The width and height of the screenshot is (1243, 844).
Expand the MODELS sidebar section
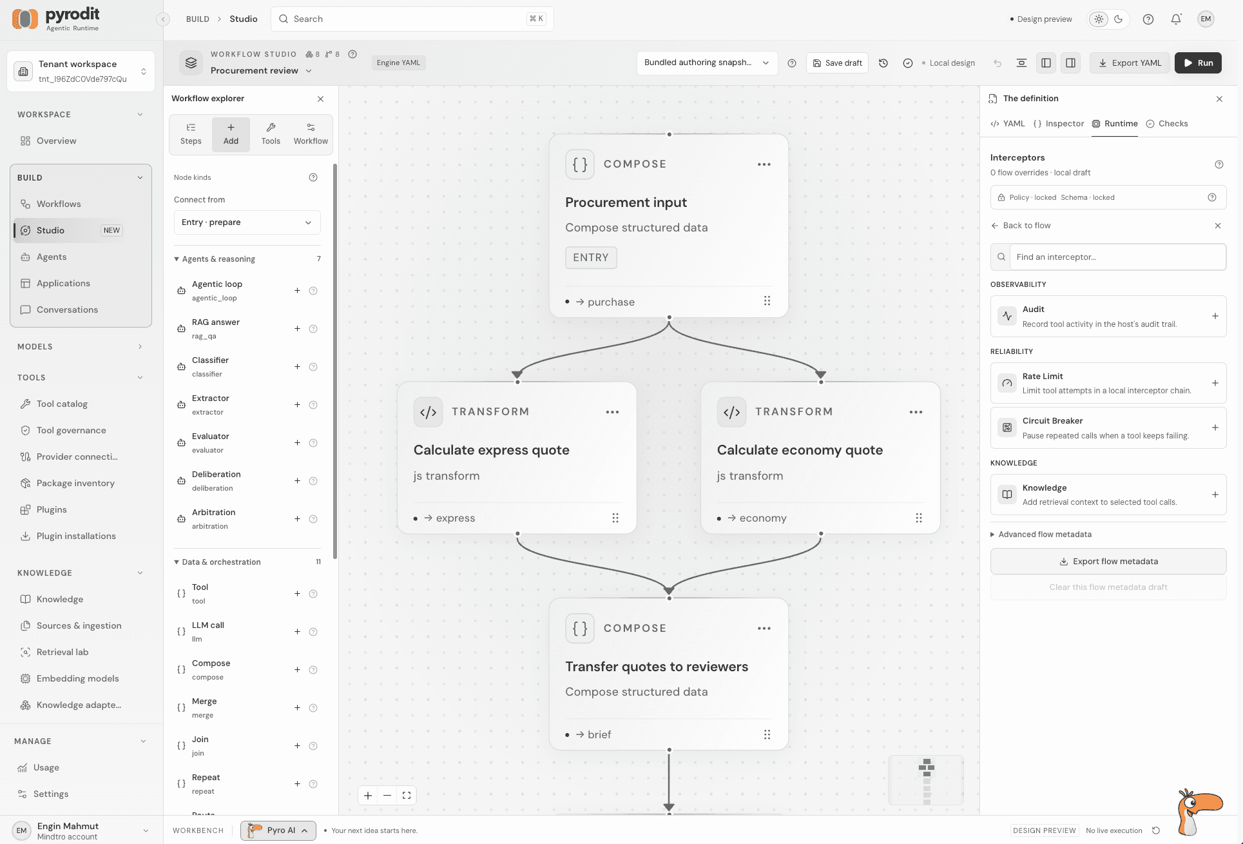81,347
